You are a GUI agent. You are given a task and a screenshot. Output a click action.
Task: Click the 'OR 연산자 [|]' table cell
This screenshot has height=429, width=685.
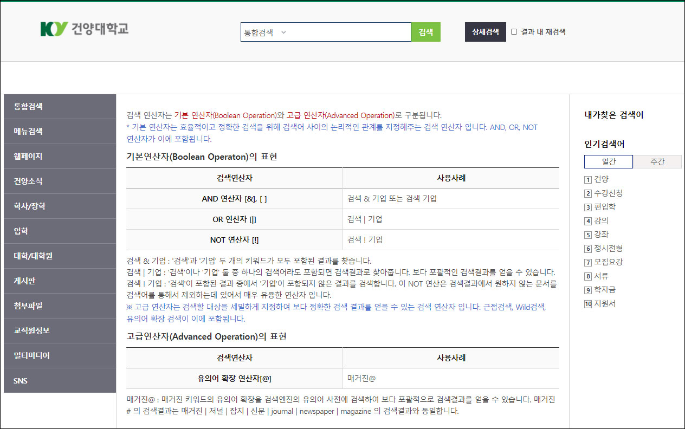(x=234, y=219)
